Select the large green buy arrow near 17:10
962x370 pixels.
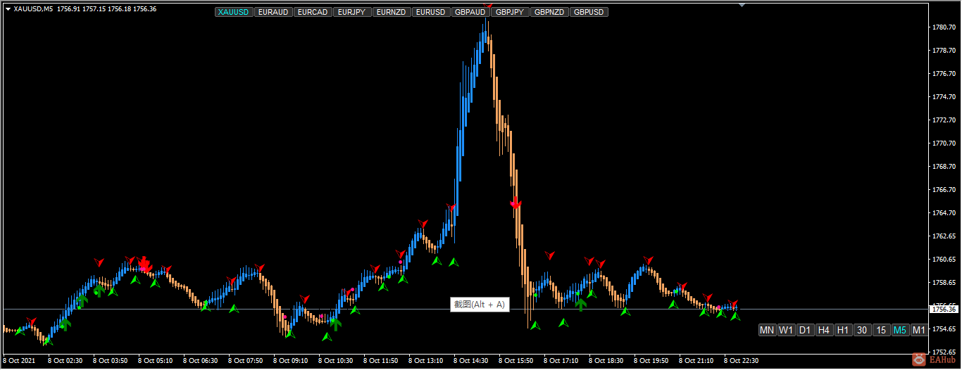(580, 303)
